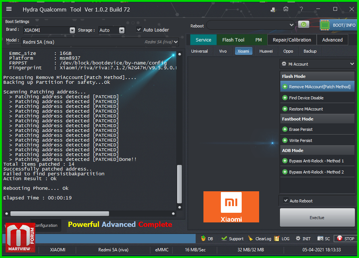
Task: Open the Configuration tab below the log
Action: coord(46,225)
